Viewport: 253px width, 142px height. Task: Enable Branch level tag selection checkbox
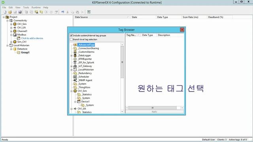(x=71, y=39)
